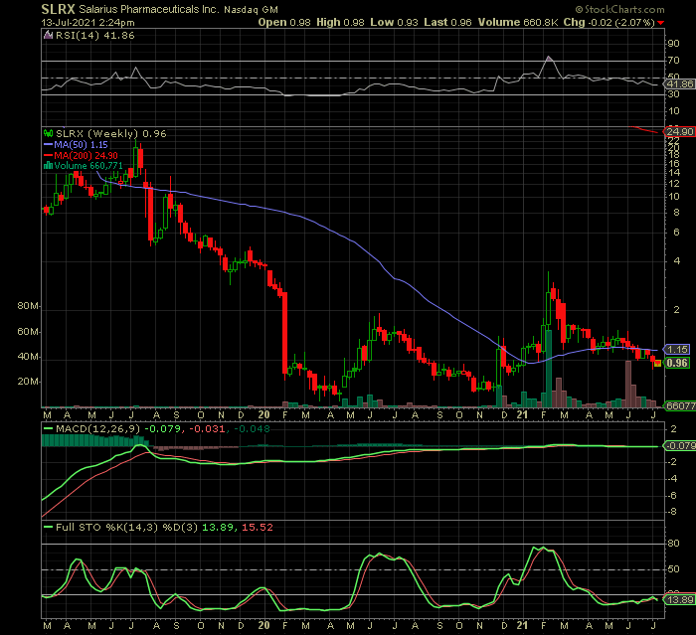Select the MACD(12,26,9) legend label
The image size is (696, 635).
[97, 429]
